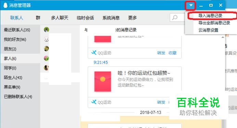Click the fourth contact avatar with pink flower
The height and width of the screenshot is (128, 237).
click(46, 58)
